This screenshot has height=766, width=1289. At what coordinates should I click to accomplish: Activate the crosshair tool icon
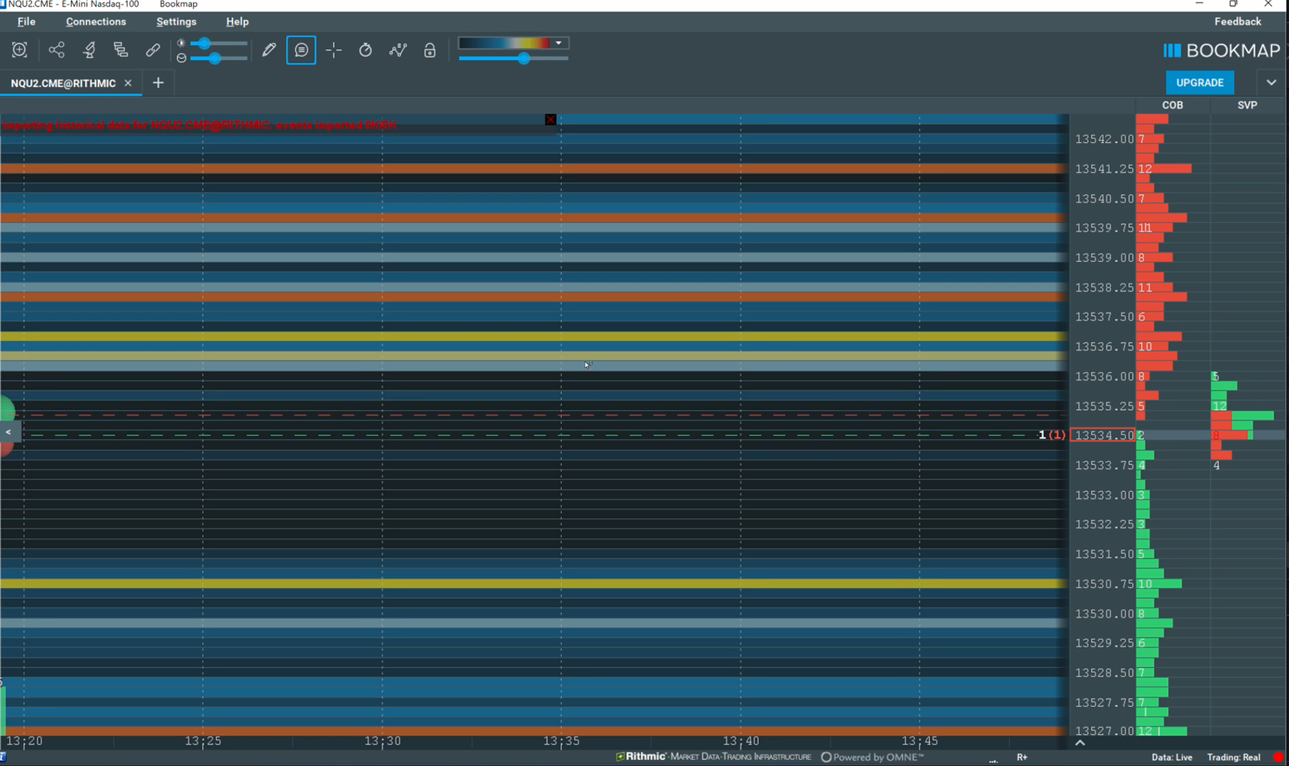pos(334,50)
